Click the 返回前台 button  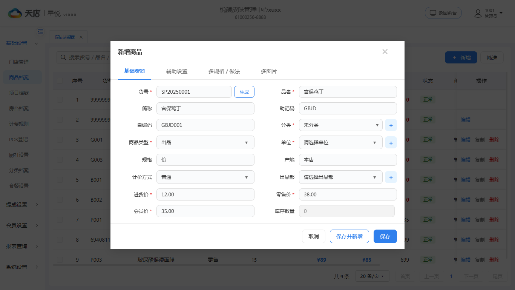pos(443,13)
